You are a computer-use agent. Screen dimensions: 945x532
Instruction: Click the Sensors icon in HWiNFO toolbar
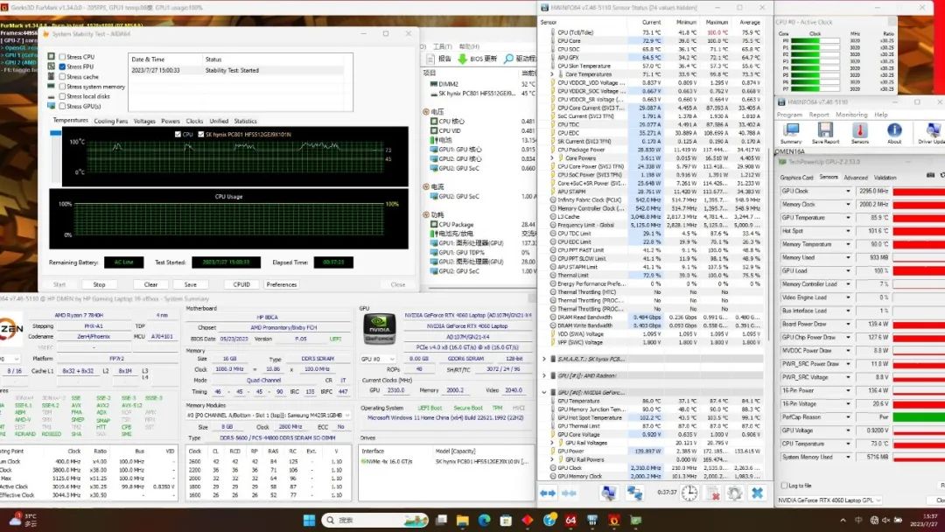click(x=860, y=133)
